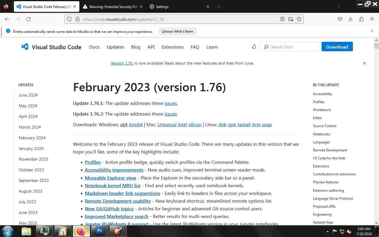Open the New Git/GitHub topics link
The image size is (379, 237).
pyautogui.click(x=109, y=209)
